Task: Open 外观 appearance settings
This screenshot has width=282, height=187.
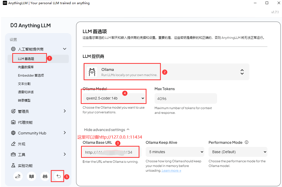Action: tap(22, 144)
